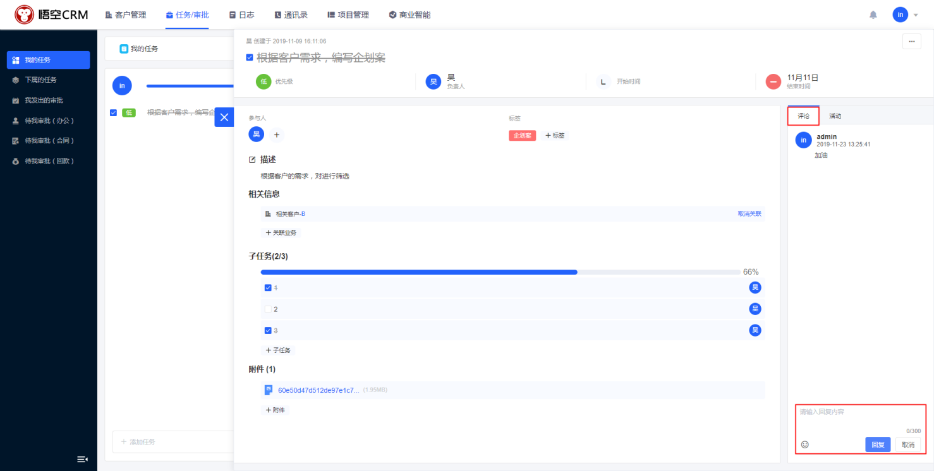Toggle the main task title checkbox
This screenshot has width=934, height=471.
(250, 57)
